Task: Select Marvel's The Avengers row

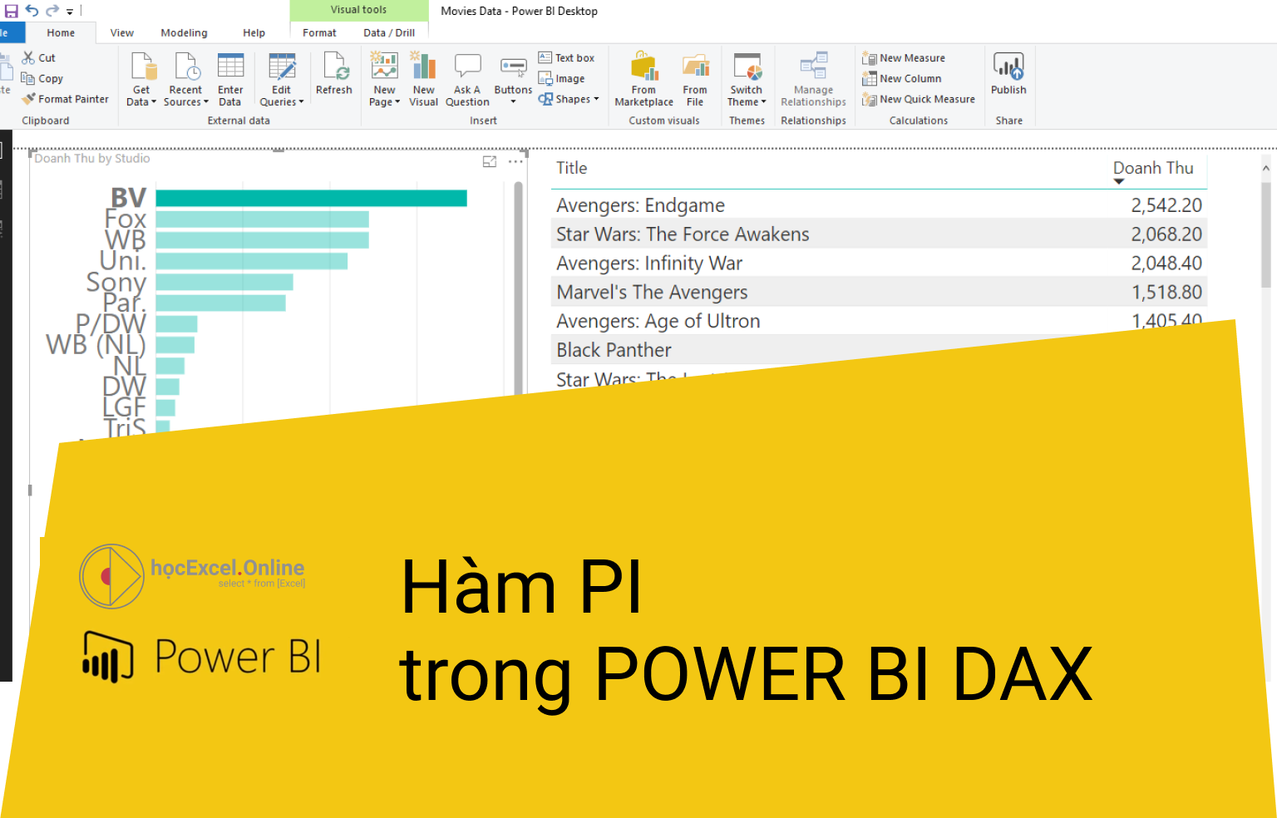Action: [879, 292]
